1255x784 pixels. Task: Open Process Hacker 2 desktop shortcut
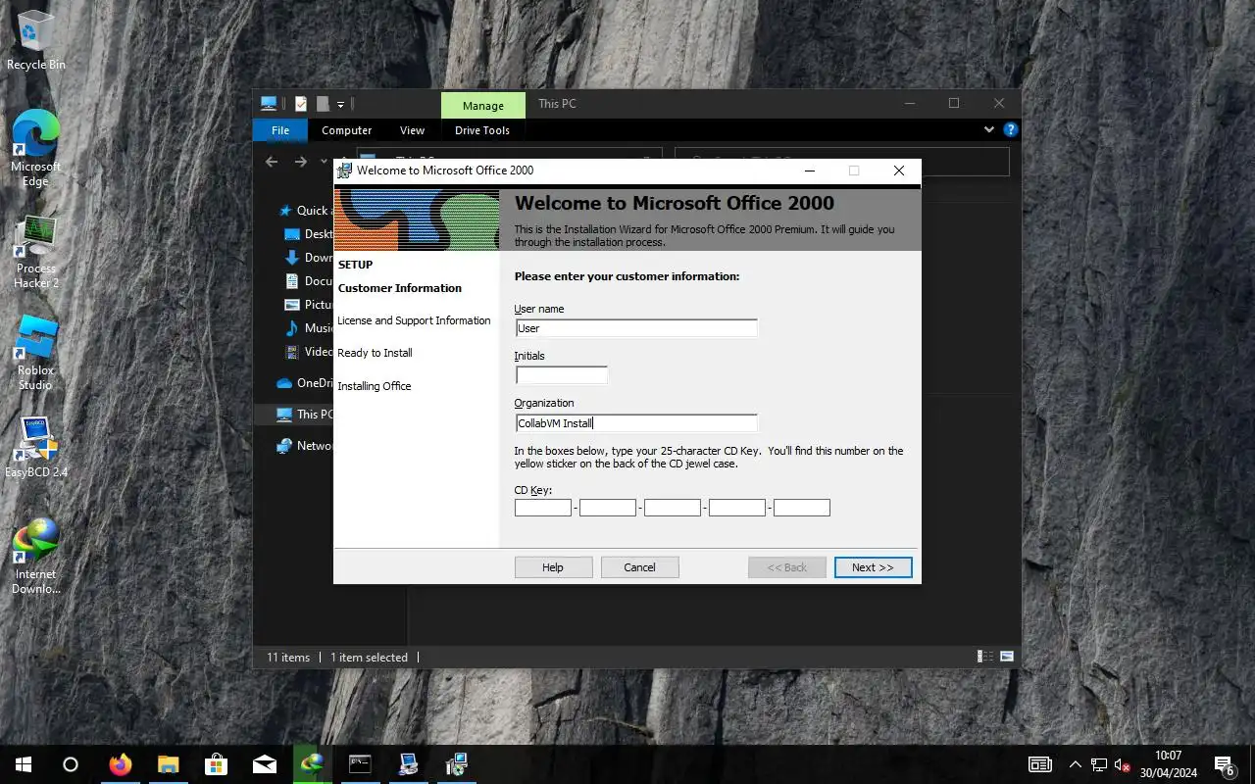(36, 251)
